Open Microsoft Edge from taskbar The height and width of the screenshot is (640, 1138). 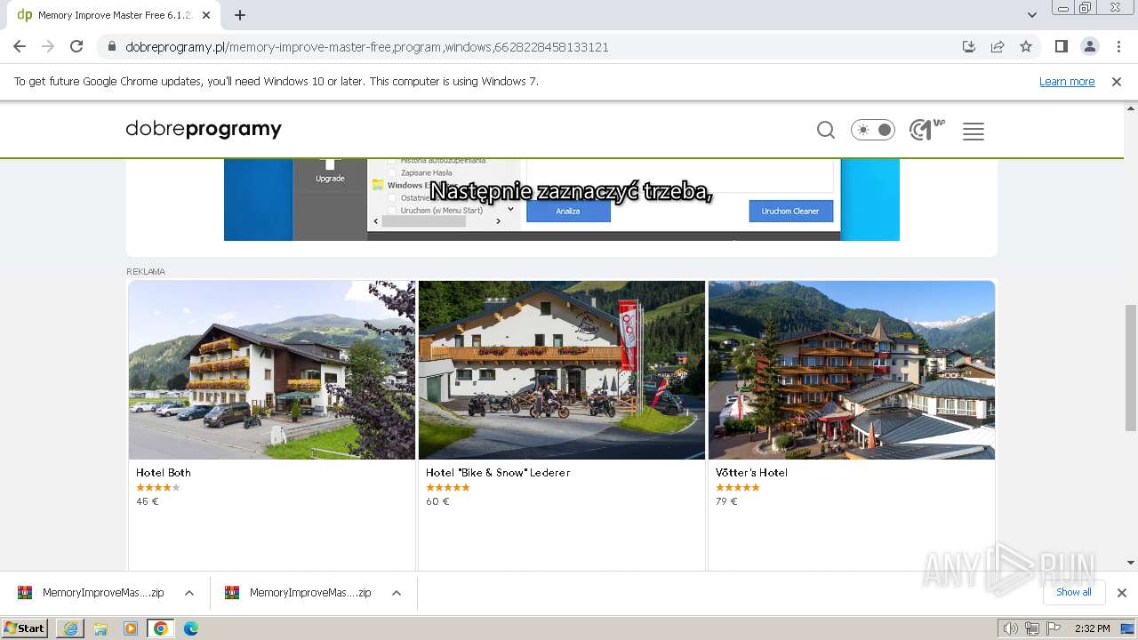coord(191,628)
